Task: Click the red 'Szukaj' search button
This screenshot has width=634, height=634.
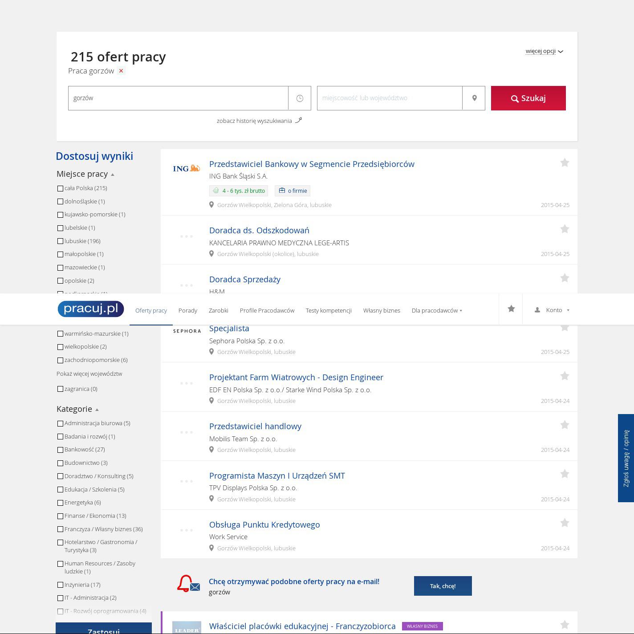Action: pos(528,98)
